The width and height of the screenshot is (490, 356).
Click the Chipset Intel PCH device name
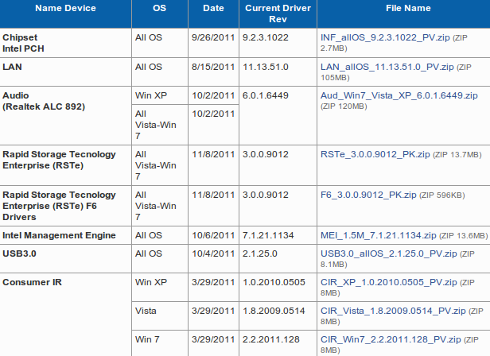tap(25, 42)
